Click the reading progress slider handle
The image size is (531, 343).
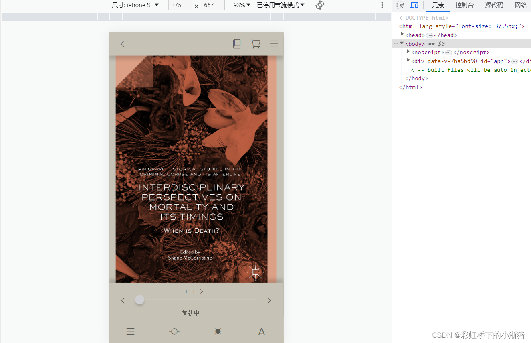pos(139,300)
